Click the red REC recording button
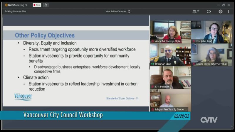The height and width of the screenshot is (132, 235). point(37,5)
